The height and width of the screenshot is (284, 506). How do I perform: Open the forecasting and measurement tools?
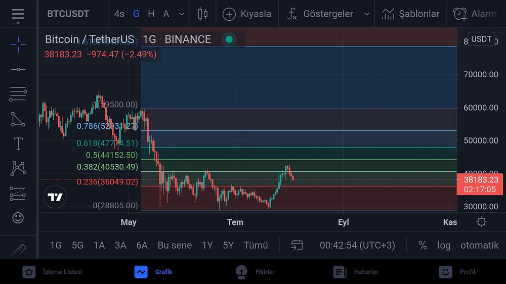(x=18, y=194)
